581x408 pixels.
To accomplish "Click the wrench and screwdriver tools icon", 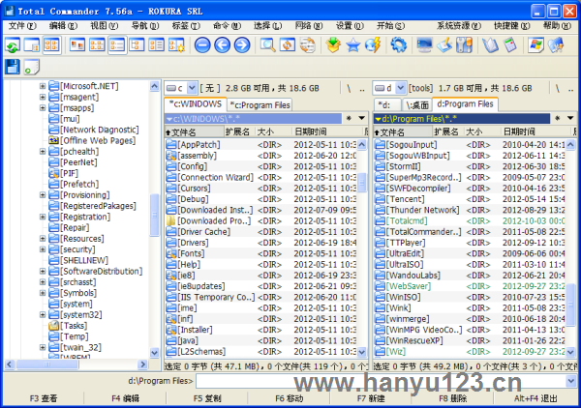I will 464,45.
